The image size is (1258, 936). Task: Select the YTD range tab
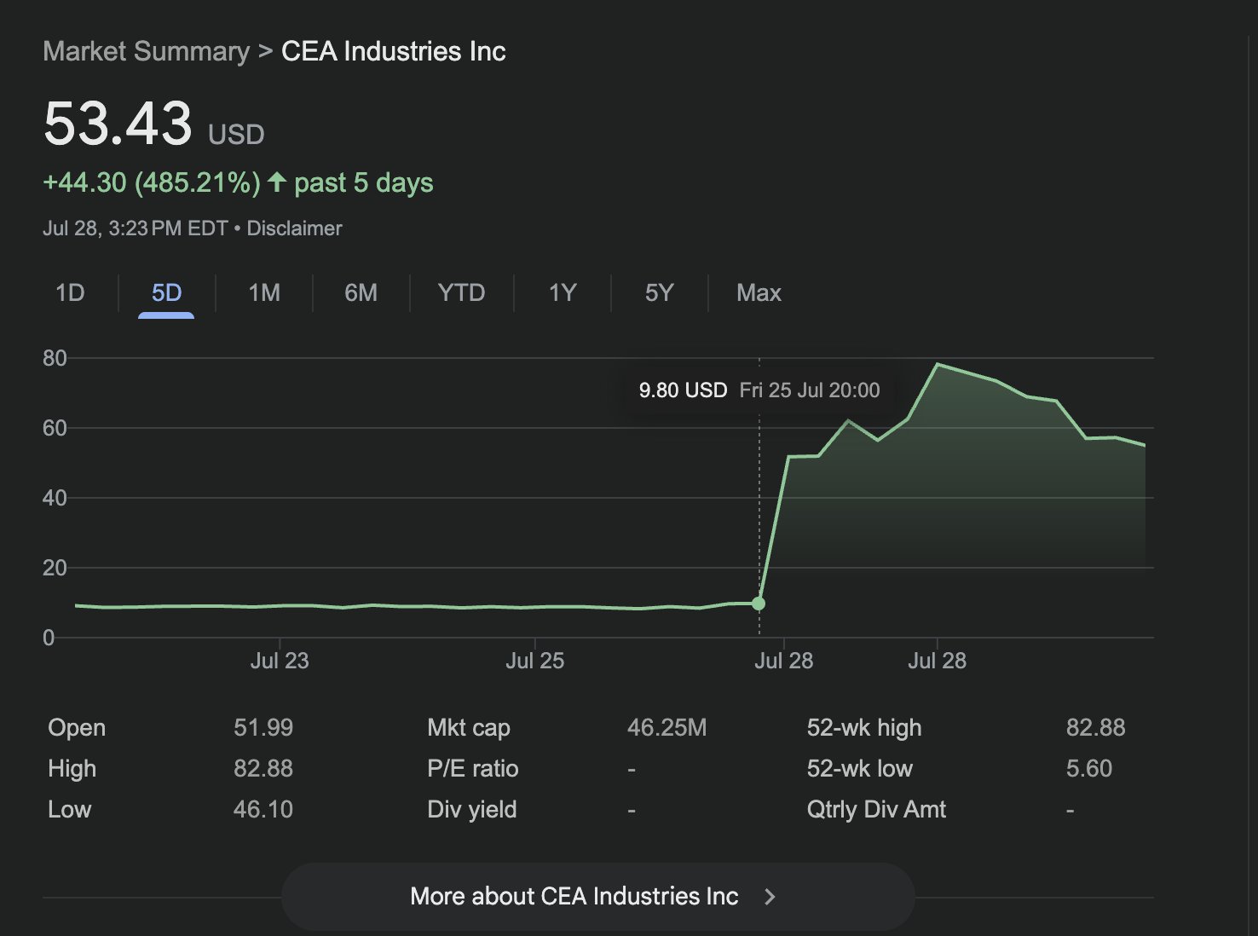(x=461, y=293)
